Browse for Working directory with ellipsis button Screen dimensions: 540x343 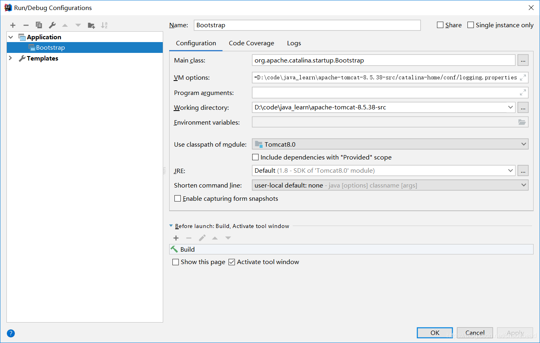523,107
